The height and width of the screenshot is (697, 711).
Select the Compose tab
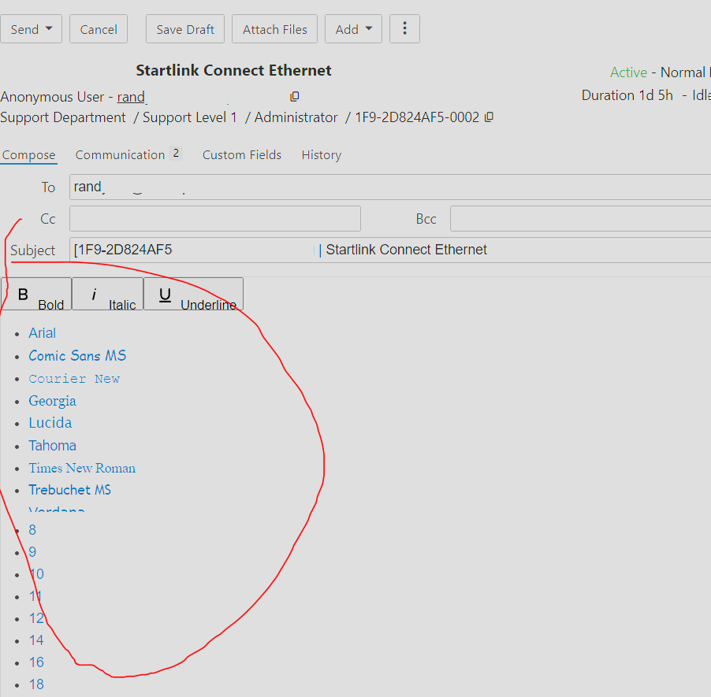tap(28, 155)
